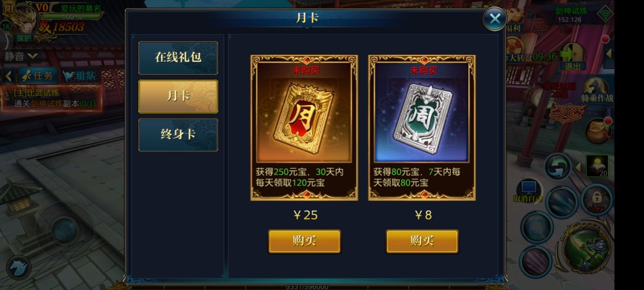Tap the swap target cycle icon
Screen dimensions: 644x290
tap(558, 167)
